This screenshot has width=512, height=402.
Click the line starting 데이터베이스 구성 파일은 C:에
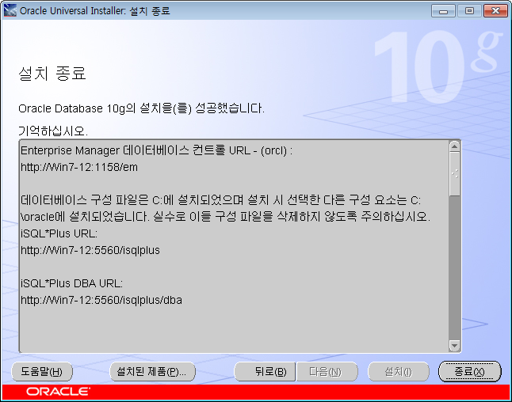[x=221, y=200]
